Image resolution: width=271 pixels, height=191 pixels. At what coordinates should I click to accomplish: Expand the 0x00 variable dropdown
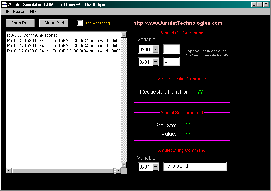[x=155, y=49]
